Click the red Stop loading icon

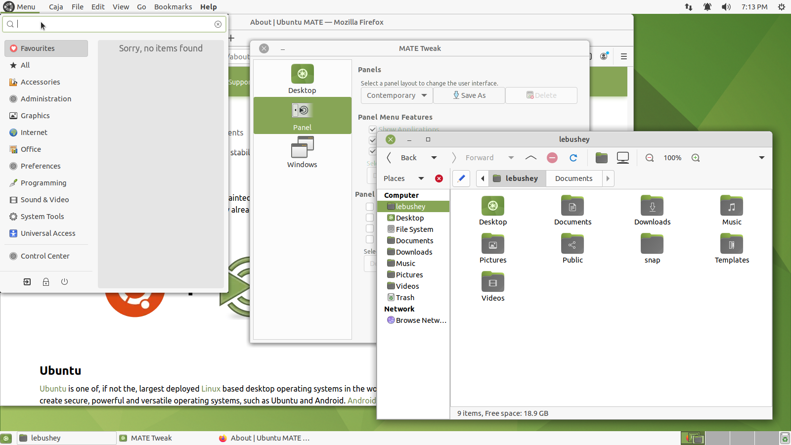pos(552,158)
